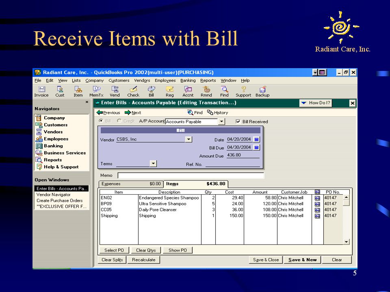The width and height of the screenshot is (390, 292).
Task: Switch to the Items tab
Action: point(195,184)
